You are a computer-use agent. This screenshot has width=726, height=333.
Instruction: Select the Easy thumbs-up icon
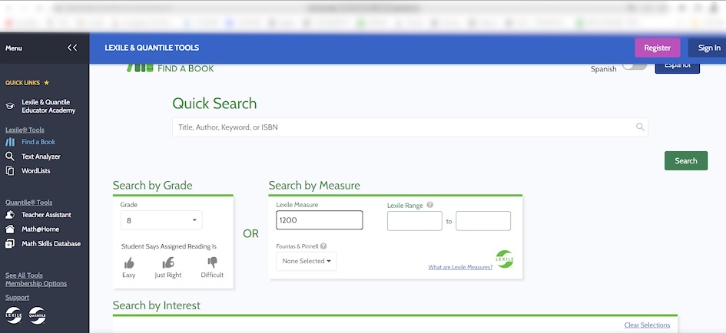coord(129,263)
